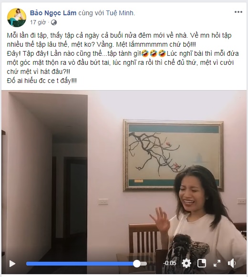Click the 17 giờ timestamp
248x277 pixels.
point(38,22)
